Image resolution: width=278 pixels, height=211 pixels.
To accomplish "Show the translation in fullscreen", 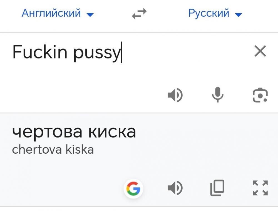I will pyautogui.click(x=260, y=188).
